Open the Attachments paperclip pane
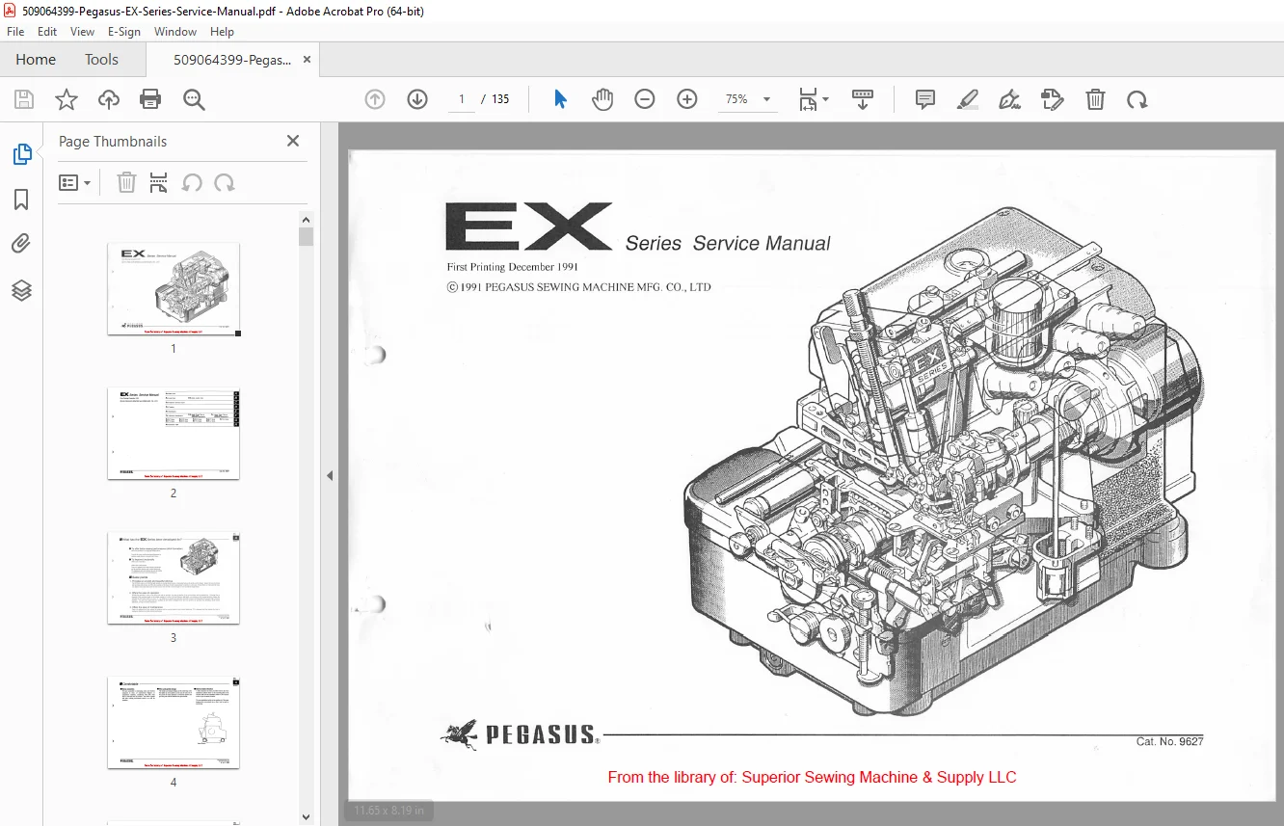Viewport: 1284px width, 826px height. tap(21, 244)
